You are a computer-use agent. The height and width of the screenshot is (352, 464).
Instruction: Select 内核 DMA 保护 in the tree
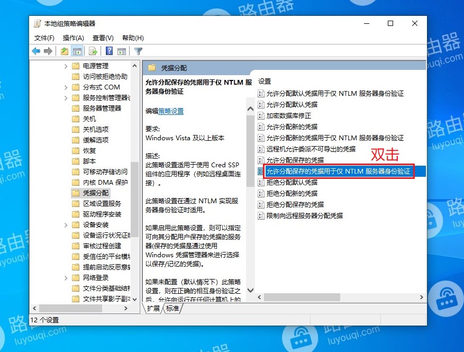[105, 183]
